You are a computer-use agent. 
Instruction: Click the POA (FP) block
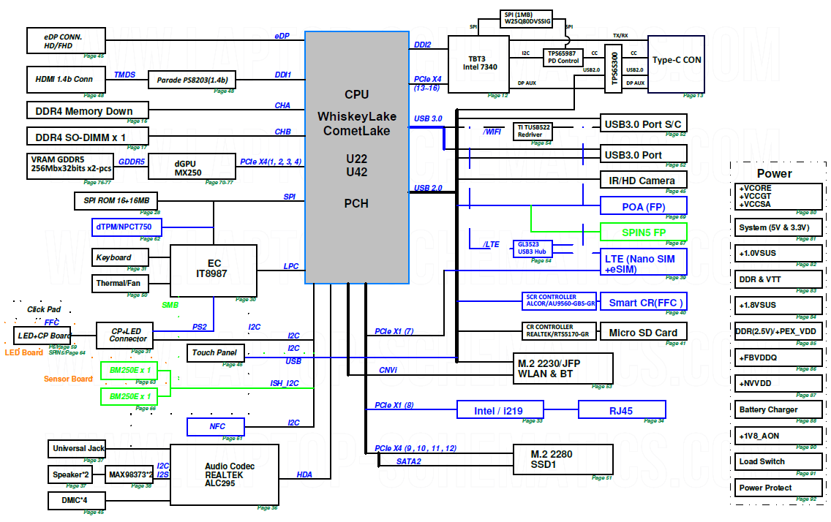(644, 206)
